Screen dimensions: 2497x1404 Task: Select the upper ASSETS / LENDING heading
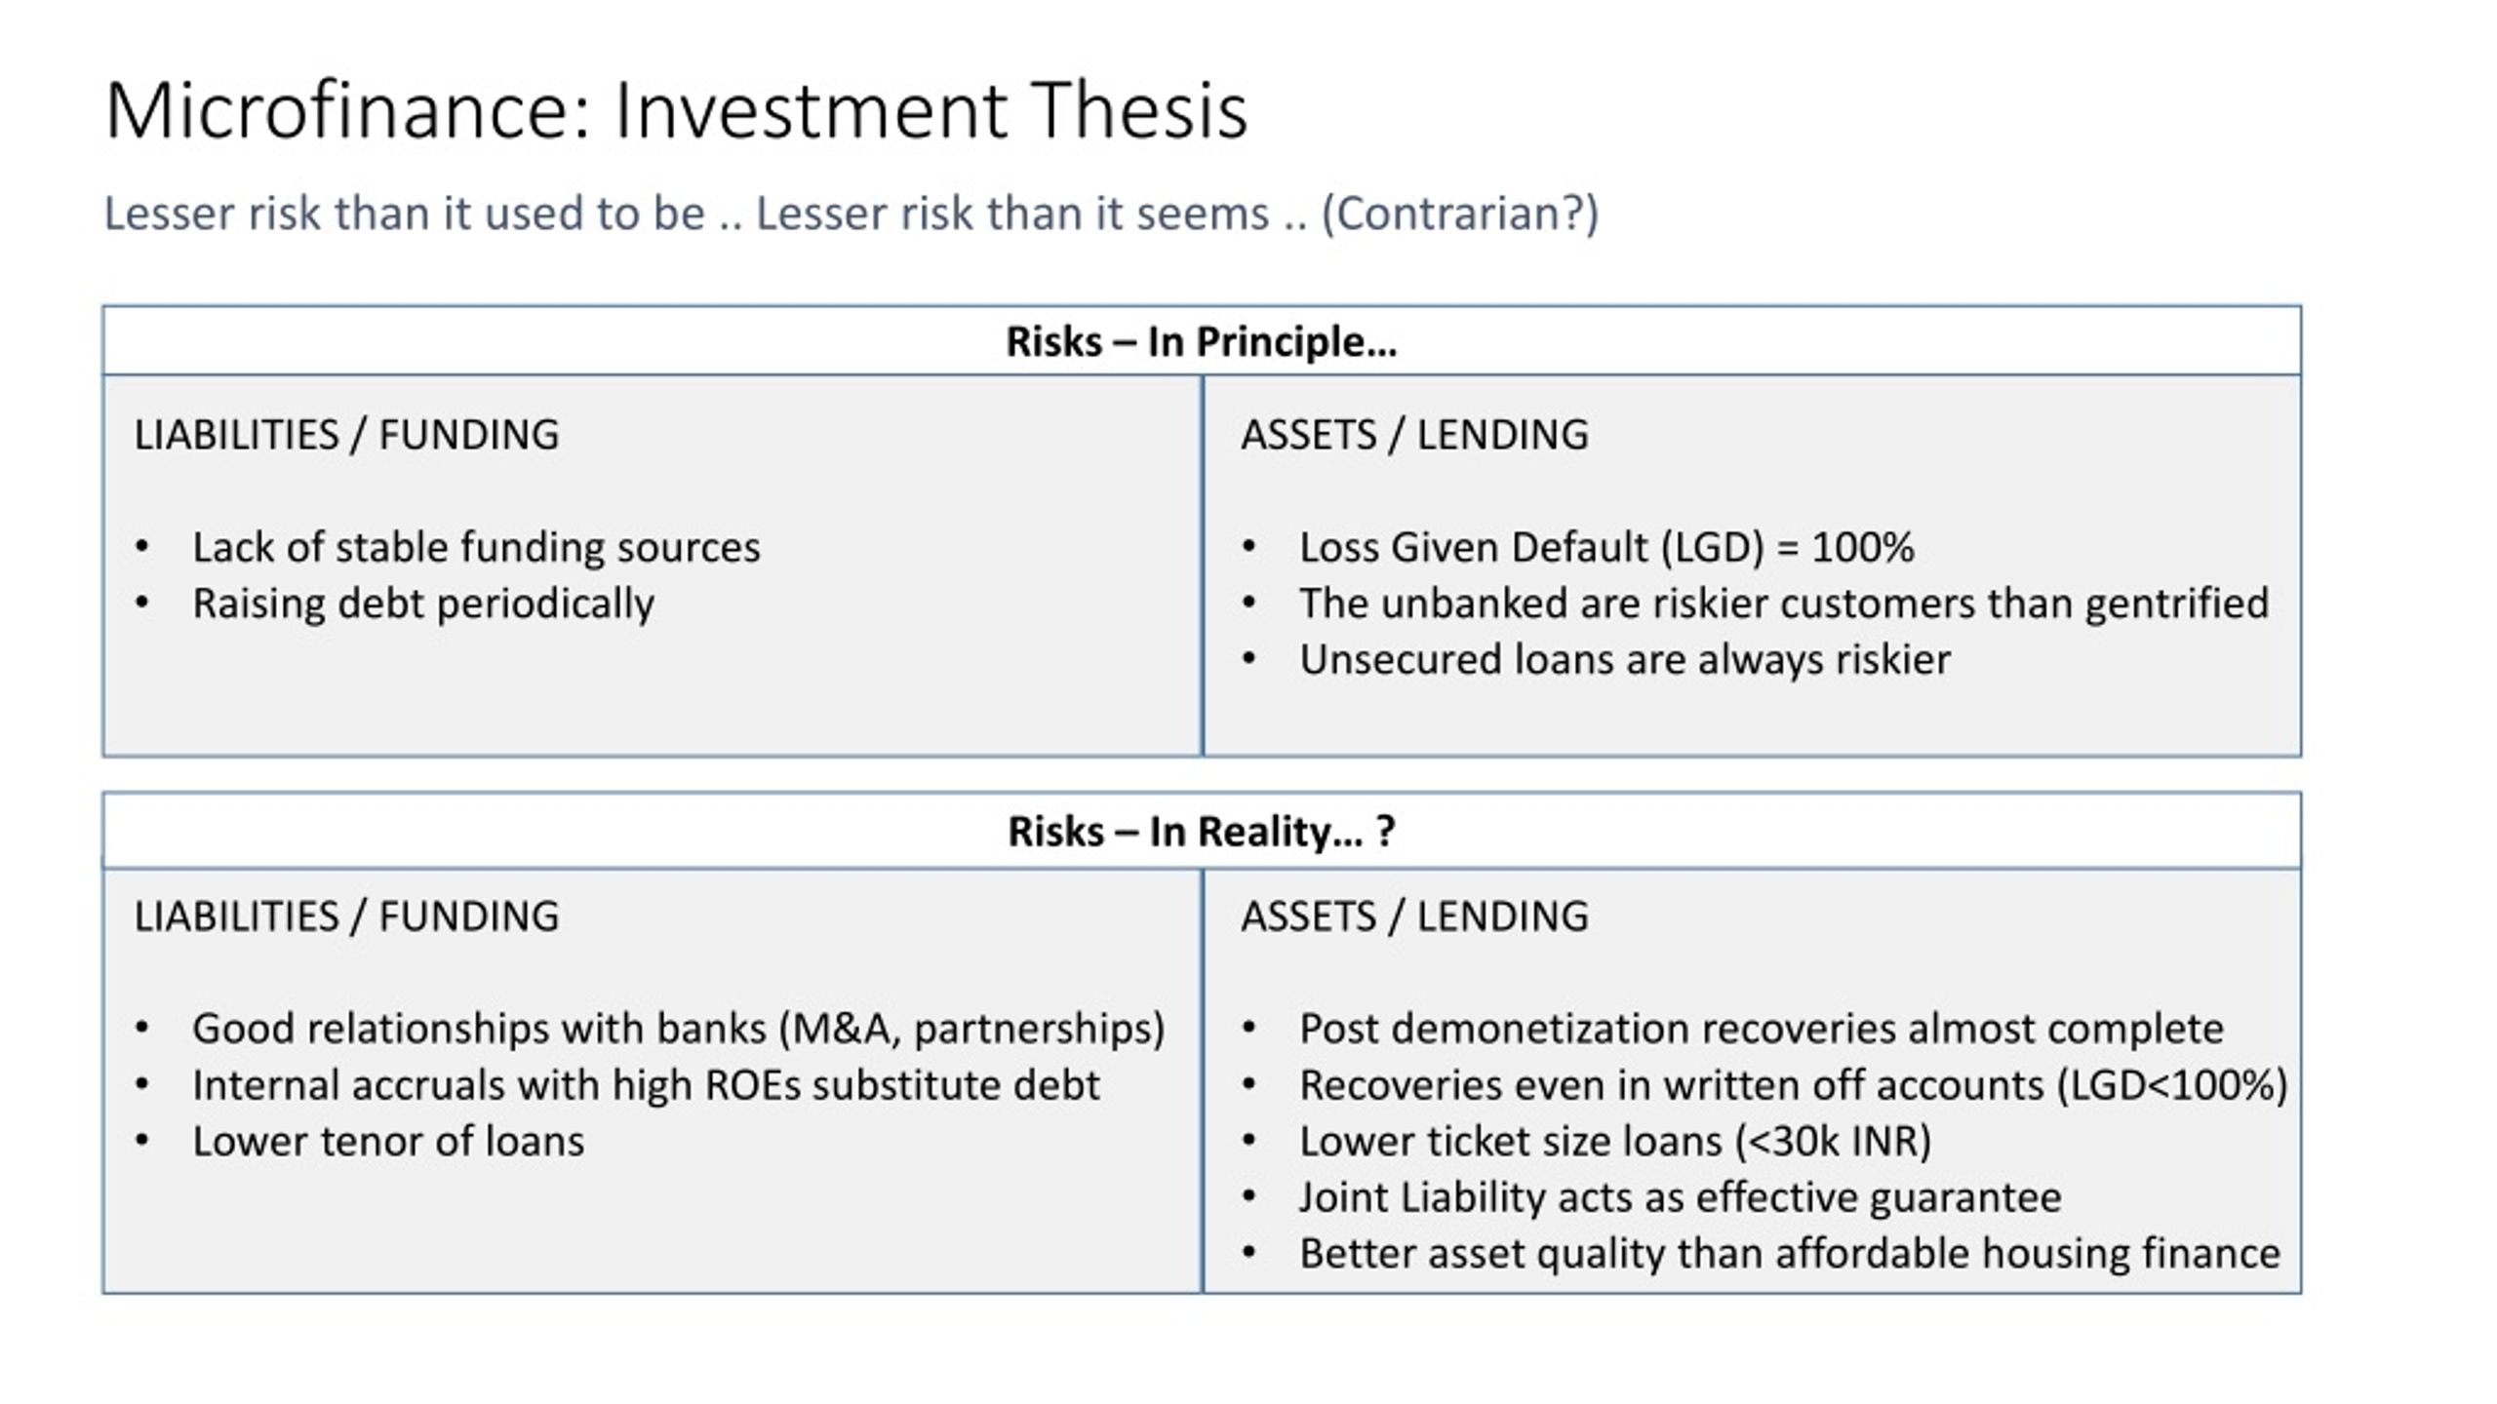pos(1414,435)
